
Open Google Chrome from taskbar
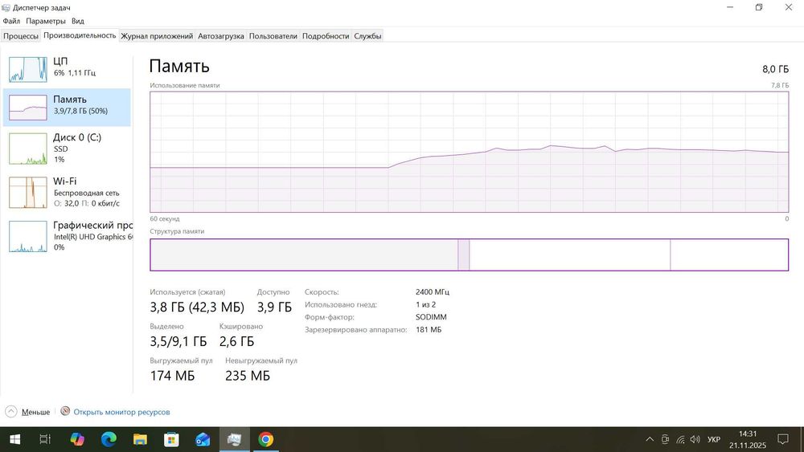[x=265, y=439]
